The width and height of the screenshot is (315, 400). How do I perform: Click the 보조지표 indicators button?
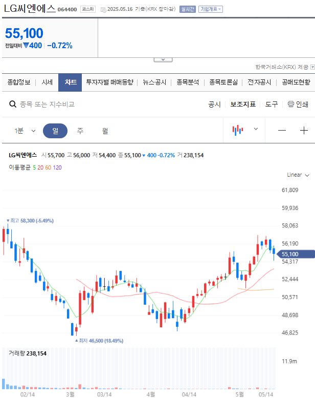pyautogui.click(x=243, y=104)
